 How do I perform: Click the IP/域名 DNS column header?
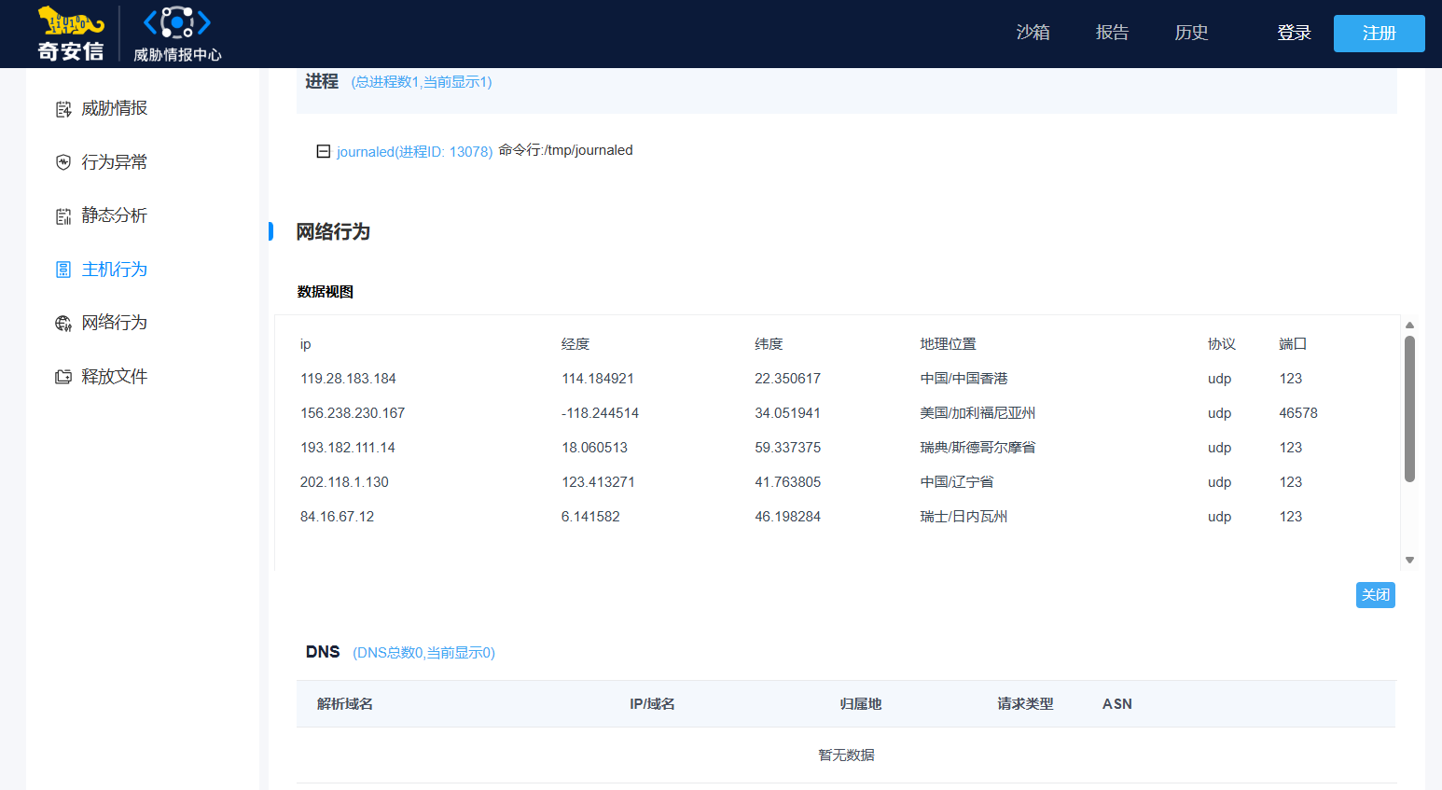coord(652,704)
